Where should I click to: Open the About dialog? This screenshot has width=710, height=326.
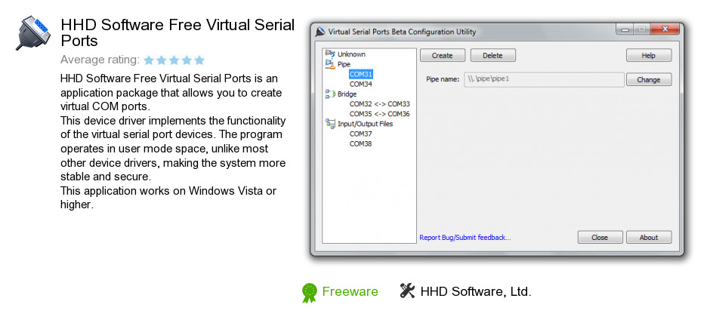(x=648, y=238)
